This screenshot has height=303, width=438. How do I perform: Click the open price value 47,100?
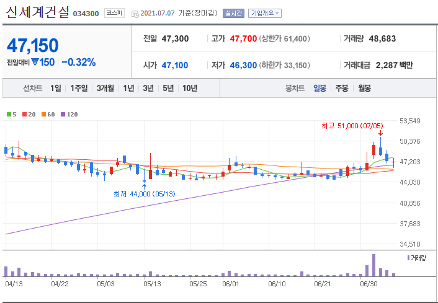[x=175, y=65]
